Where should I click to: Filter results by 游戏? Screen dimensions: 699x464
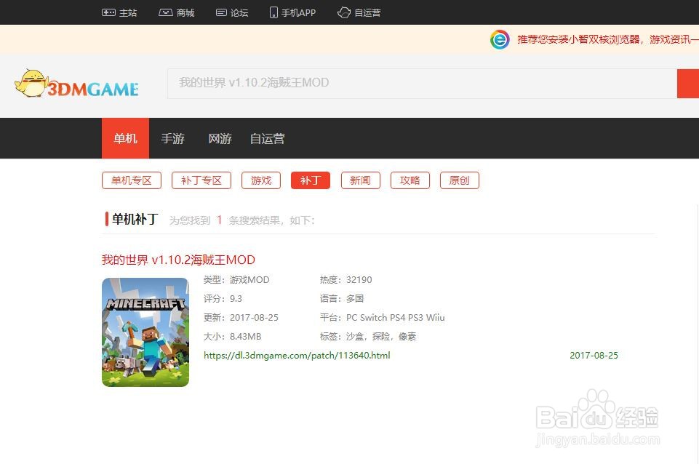[261, 180]
